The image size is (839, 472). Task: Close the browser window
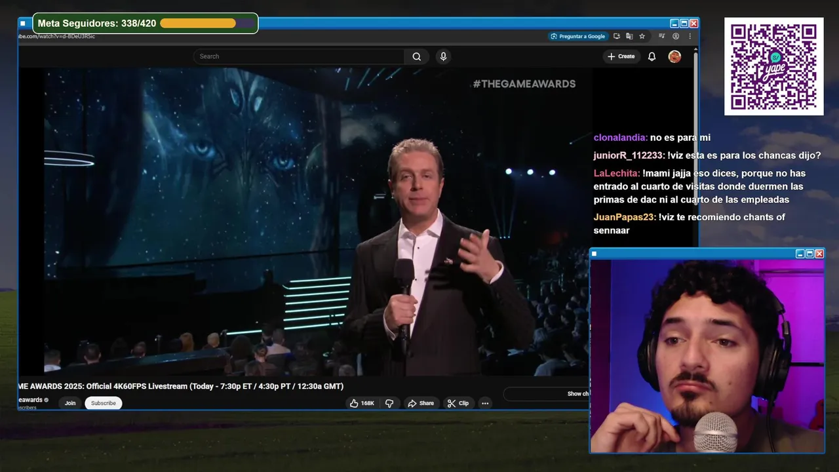click(693, 23)
